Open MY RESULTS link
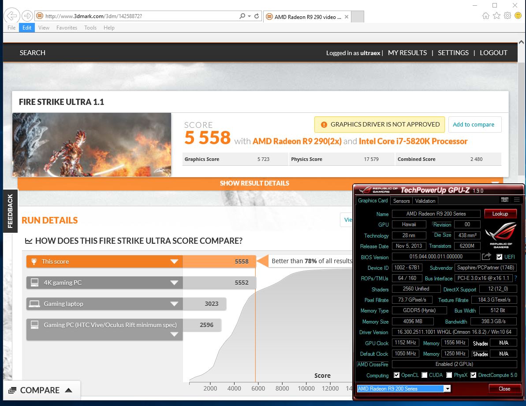Viewport: 526px width, 406px height. click(407, 52)
